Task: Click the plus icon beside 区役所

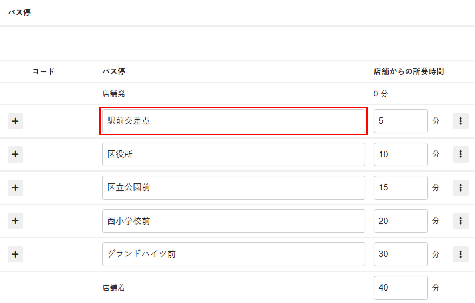Action: (x=15, y=154)
